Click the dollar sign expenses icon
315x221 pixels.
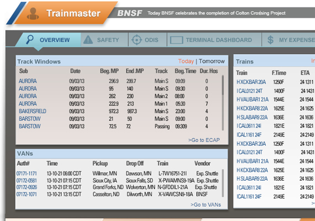(x=270, y=40)
